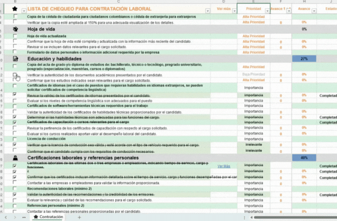The height and width of the screenshot is (221, 337).
Task: Add a new sheet with the plus button
Action: click(79, 217)
